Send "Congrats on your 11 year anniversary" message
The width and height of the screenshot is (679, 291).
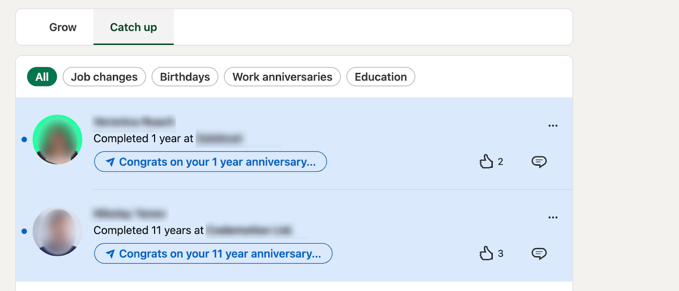[219, 254]
